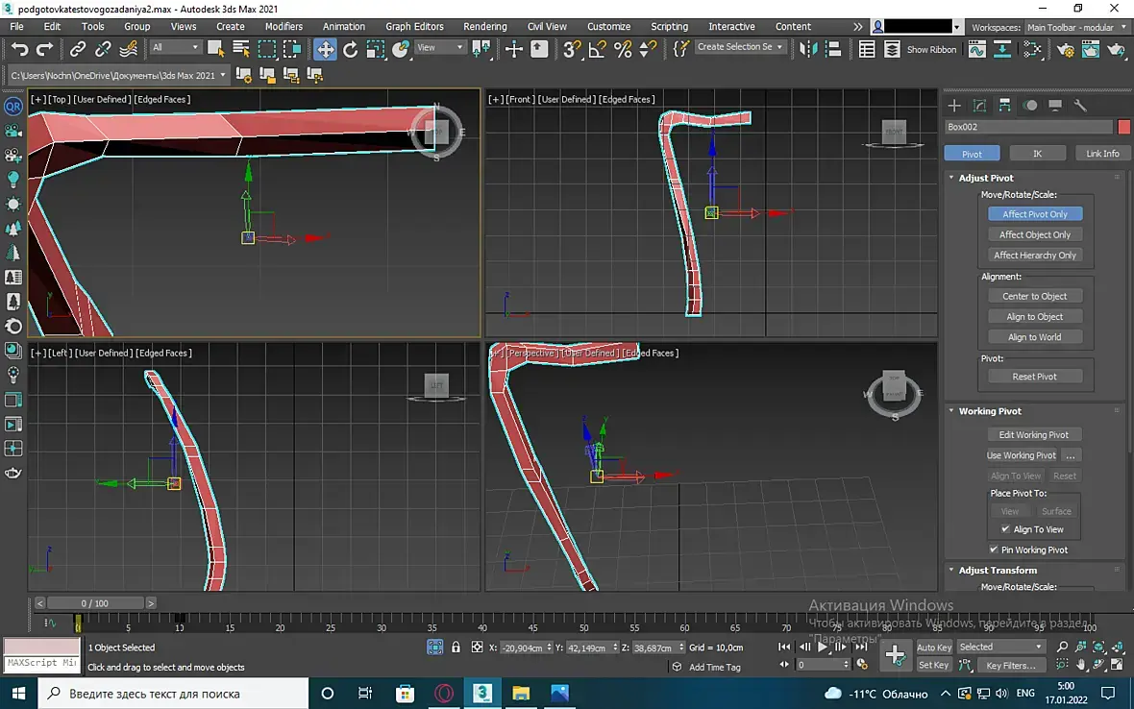The image size is (1134, 709).
Task: Click the Select and Link chain icon
Action: click(x=78, y=49)
